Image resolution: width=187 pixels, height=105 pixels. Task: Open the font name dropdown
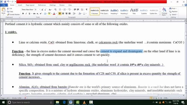click(34, 10)
